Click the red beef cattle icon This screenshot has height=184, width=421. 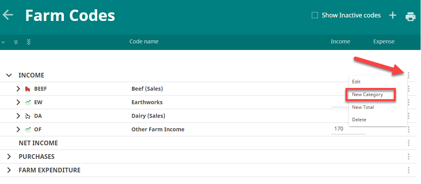click(27, 89)
